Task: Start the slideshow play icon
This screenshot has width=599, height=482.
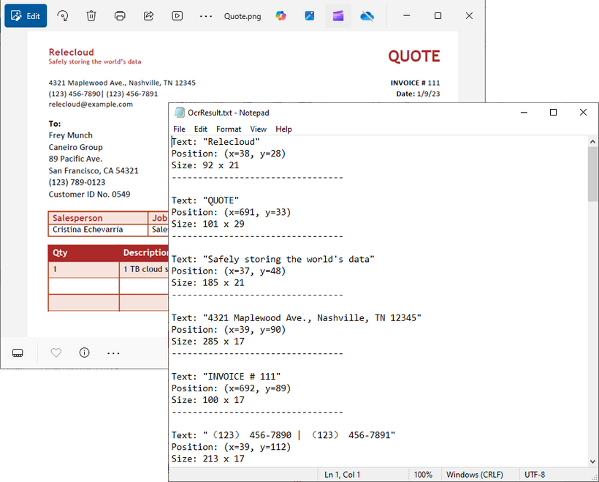Action: [x=178, y=15]
